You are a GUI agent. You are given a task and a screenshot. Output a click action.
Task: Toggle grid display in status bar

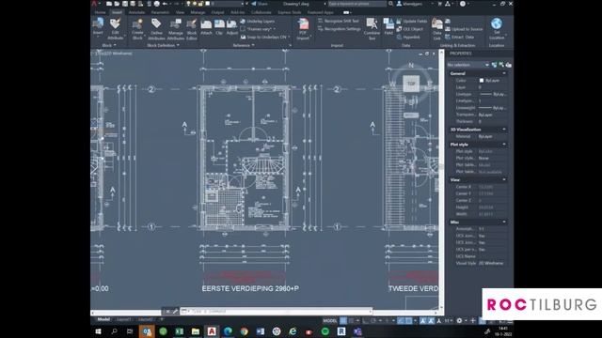click(343, 321)
